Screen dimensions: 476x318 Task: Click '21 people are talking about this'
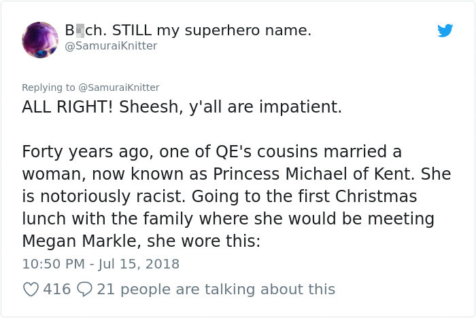216,290
